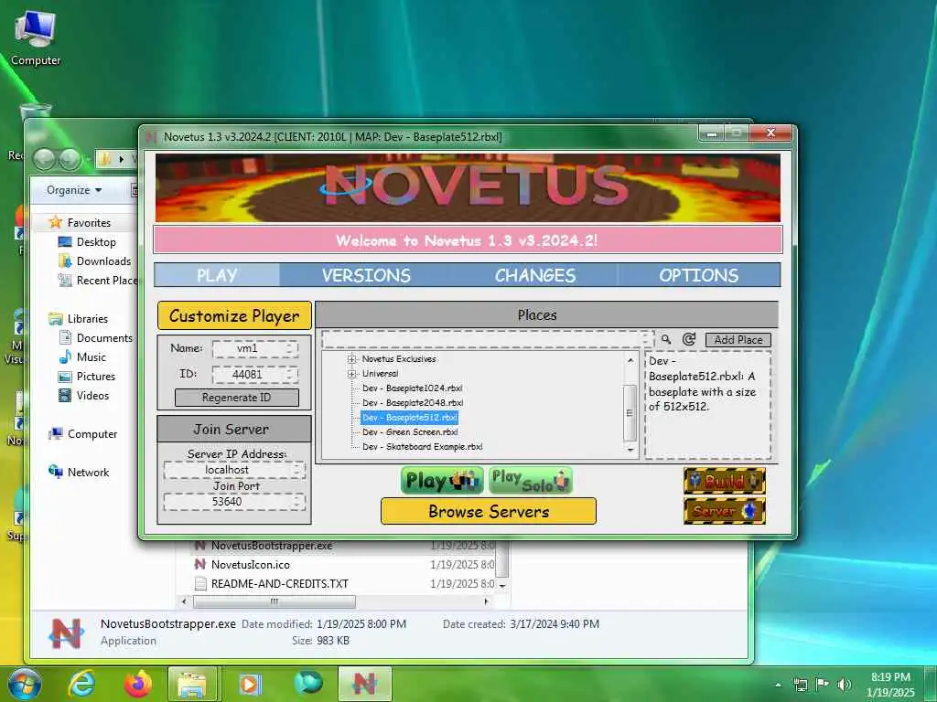This screenshot has width=937, height=702.
Task: Open Action Center flag tray icon
Action: [822, 684]
